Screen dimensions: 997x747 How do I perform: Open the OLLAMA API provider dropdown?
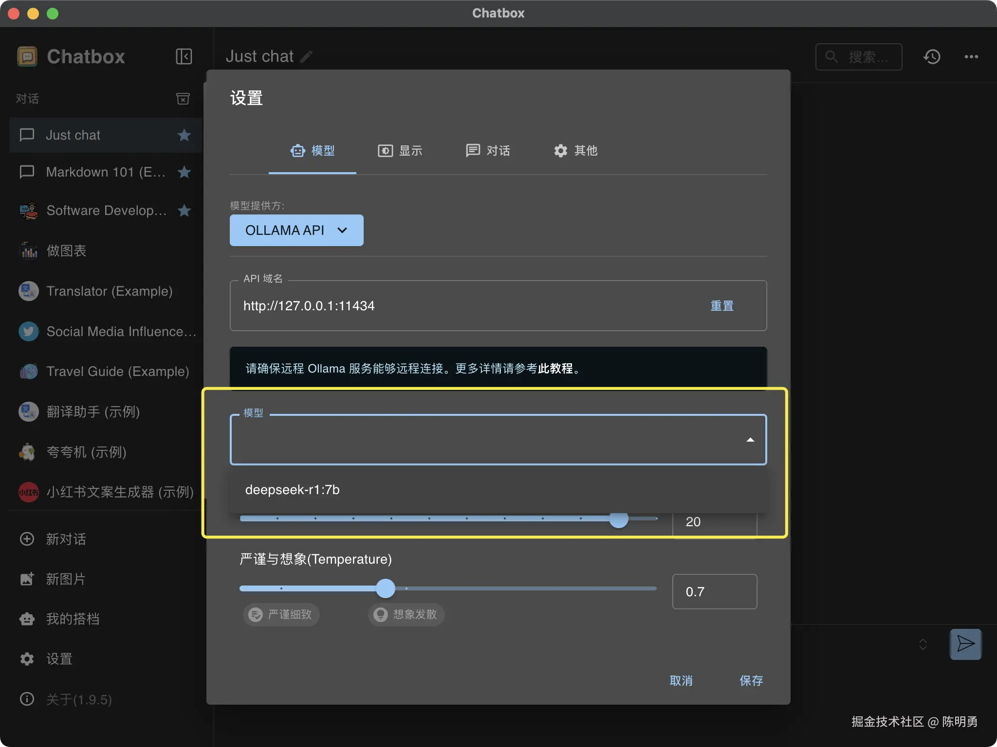pyautogui.click(x=296, y=230)
